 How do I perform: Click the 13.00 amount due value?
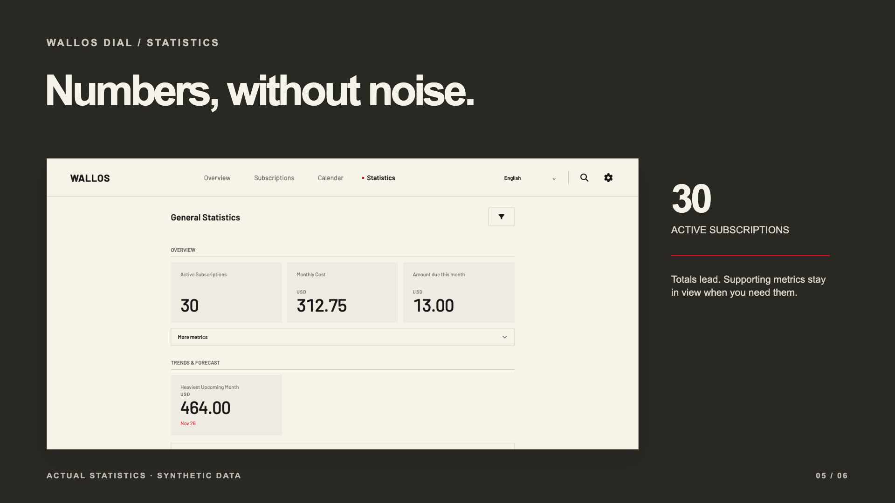point(434,306)
